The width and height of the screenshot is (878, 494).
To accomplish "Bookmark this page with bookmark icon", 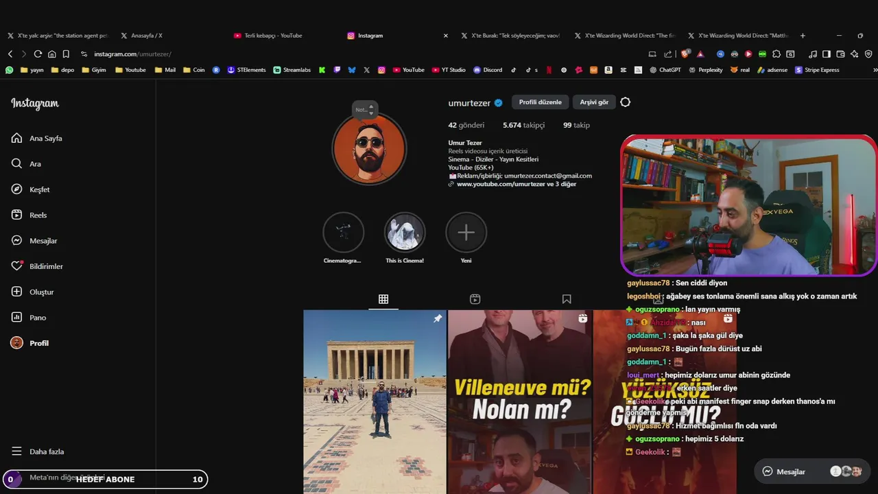I will (66, 54).
